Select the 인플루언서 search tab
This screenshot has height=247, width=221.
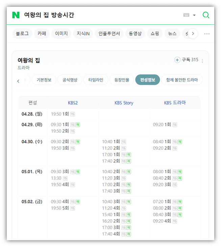click(109, 33)
